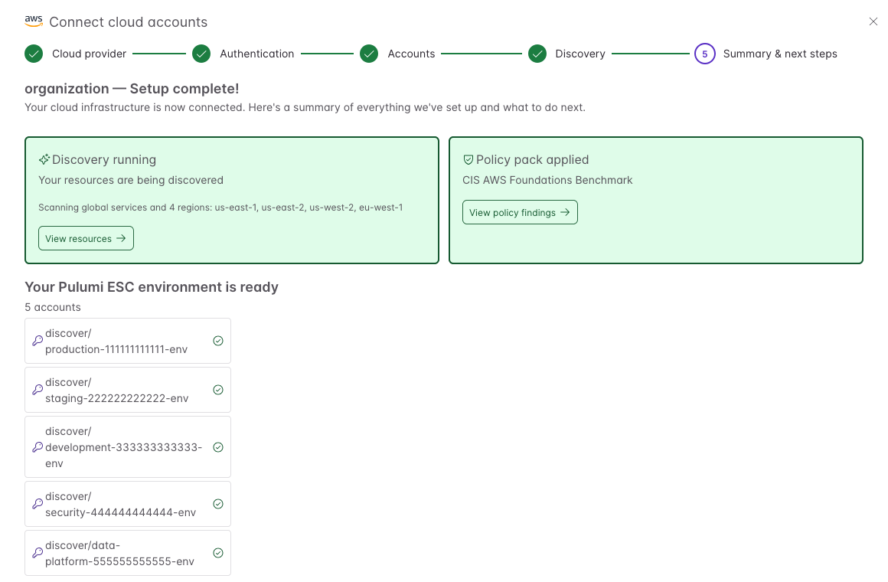The width and height of the screenshot is (888, 582).
Task: Click the '5 accounts' label
Action: pos(53,307)
